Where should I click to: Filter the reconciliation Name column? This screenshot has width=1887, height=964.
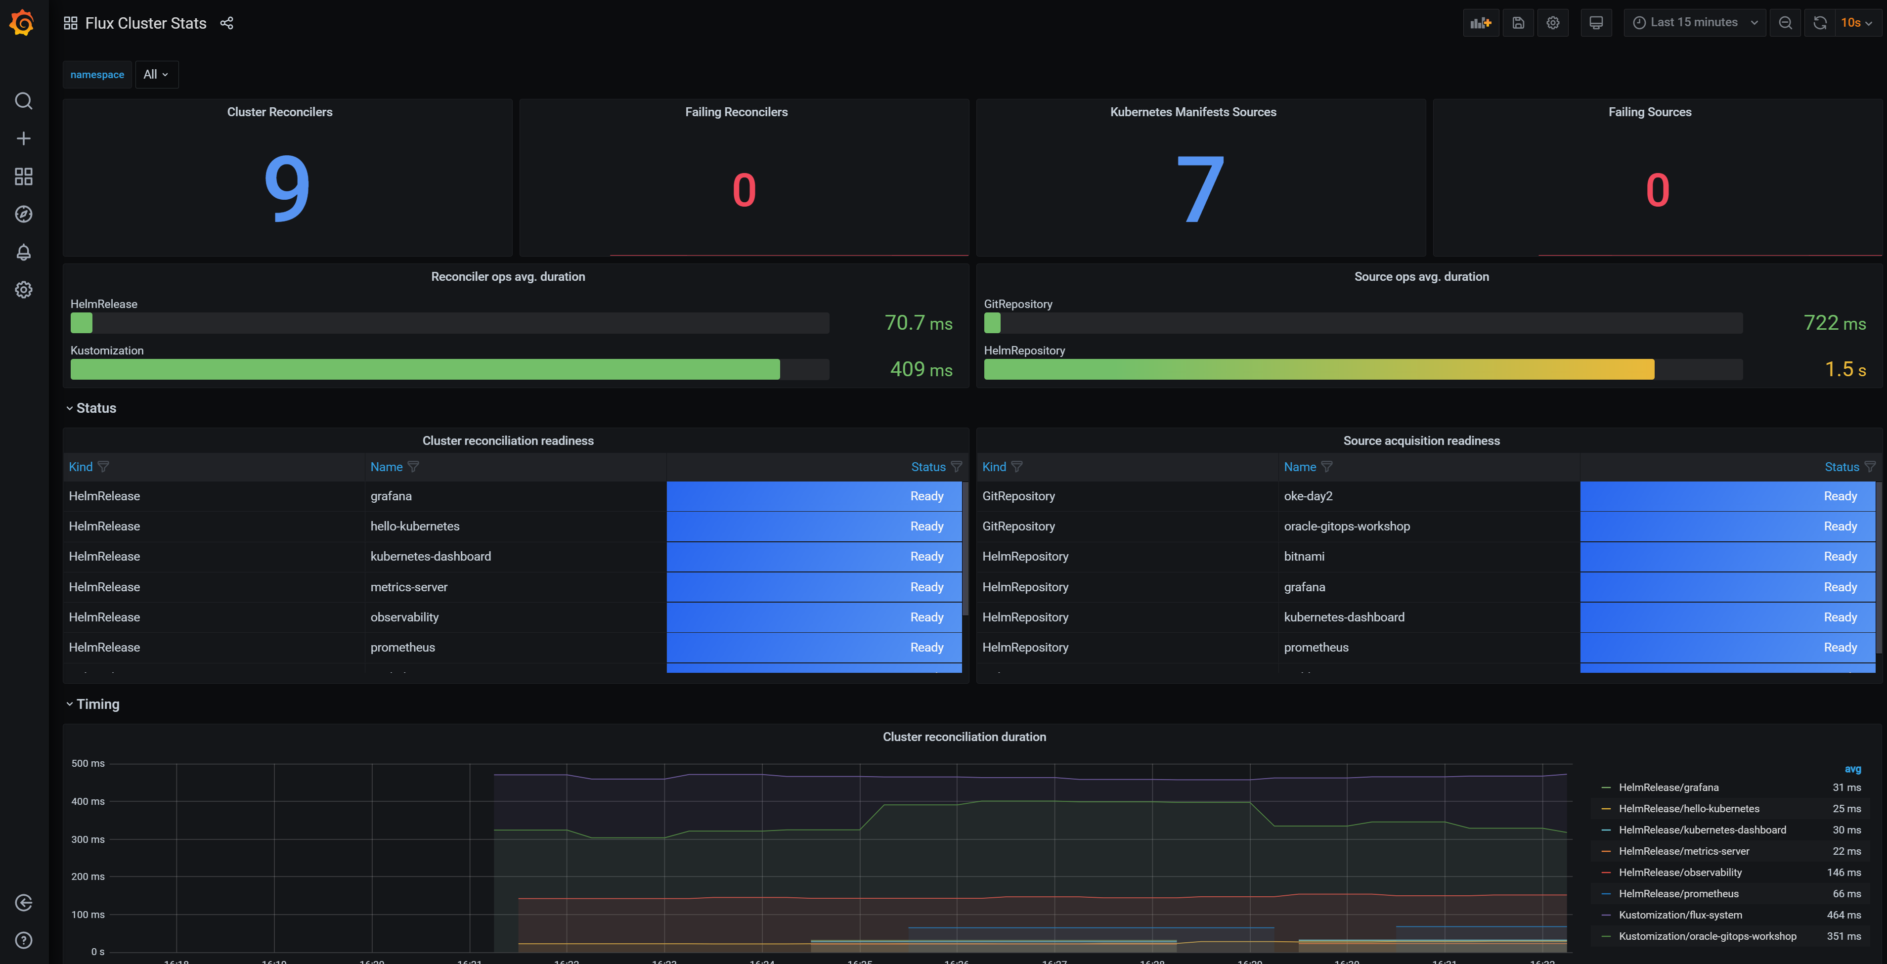[x=413, y=467]
